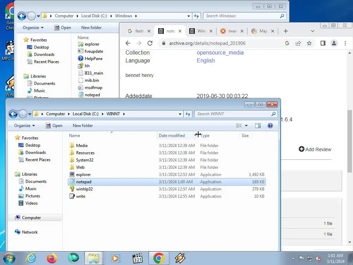
Task: Click Chrome page vertical scrollbar thumb
Action: pyautogui.click(x=350, y=141)
